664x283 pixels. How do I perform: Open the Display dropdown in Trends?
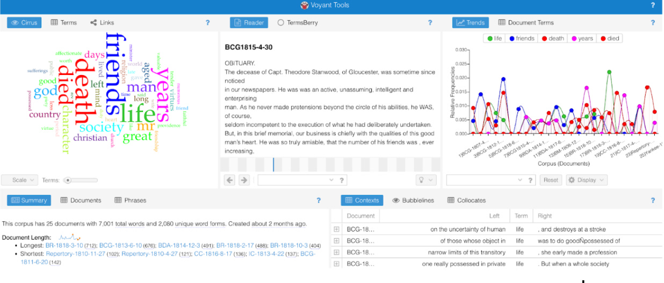[x=586, y=180]
